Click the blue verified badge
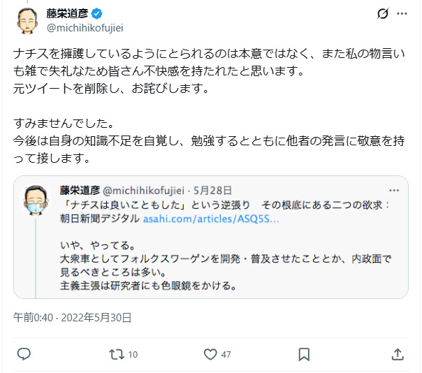 click(x=99, y=13)
